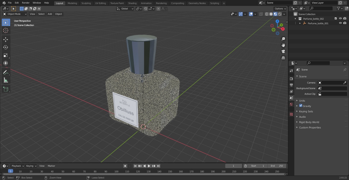Viewport: 349px width, 180px height.
Task: Click the Blender logo menu
Action: point(4,3)
